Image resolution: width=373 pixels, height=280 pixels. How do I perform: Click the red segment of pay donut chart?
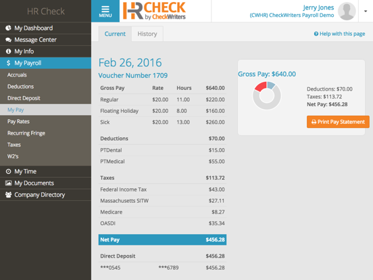(x=261, y=87)
